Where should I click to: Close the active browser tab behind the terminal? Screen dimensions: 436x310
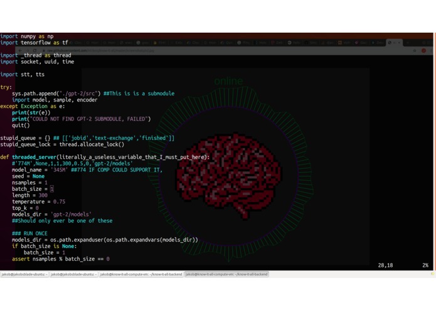[399, 43]
